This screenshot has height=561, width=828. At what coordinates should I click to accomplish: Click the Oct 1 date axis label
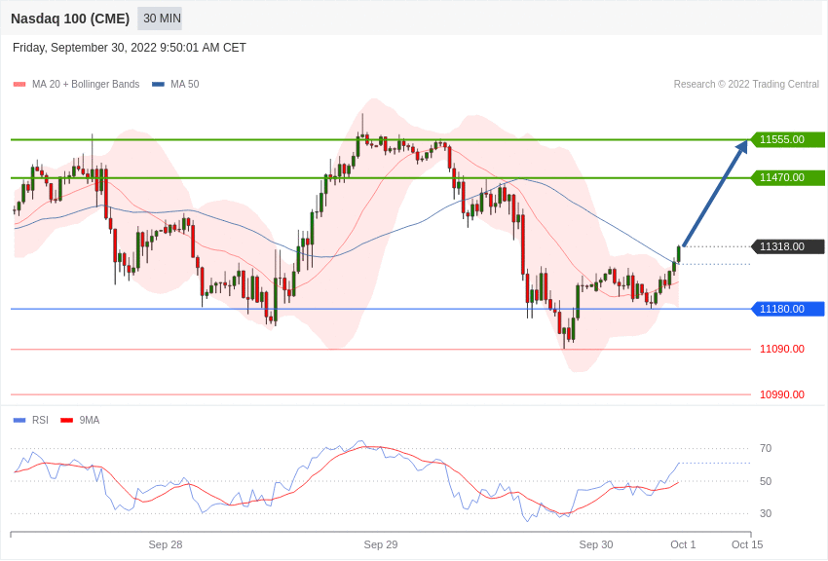coord(683,544)
